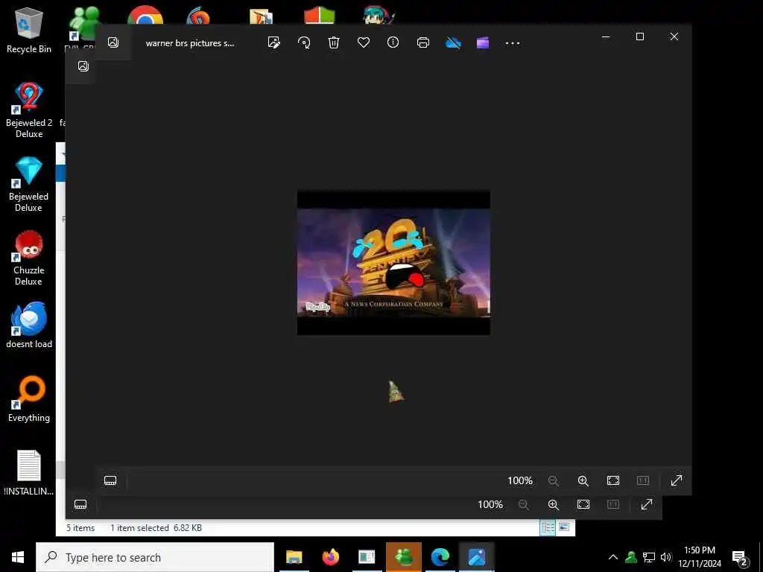Enter full screen in front Photos window

[677, 480]
